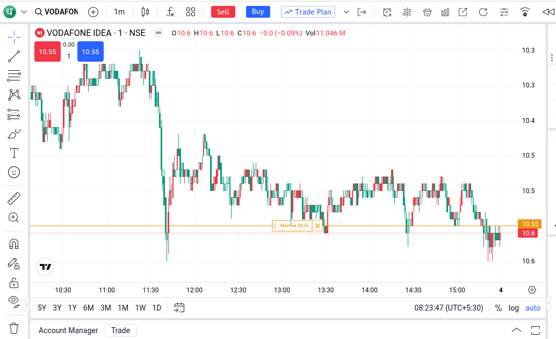Image resolution: width=556 pixels, height=339 pixels.
Task: Toggle hide all drawings eye icon
Action: pyautogui.click(x=14, y=300)
